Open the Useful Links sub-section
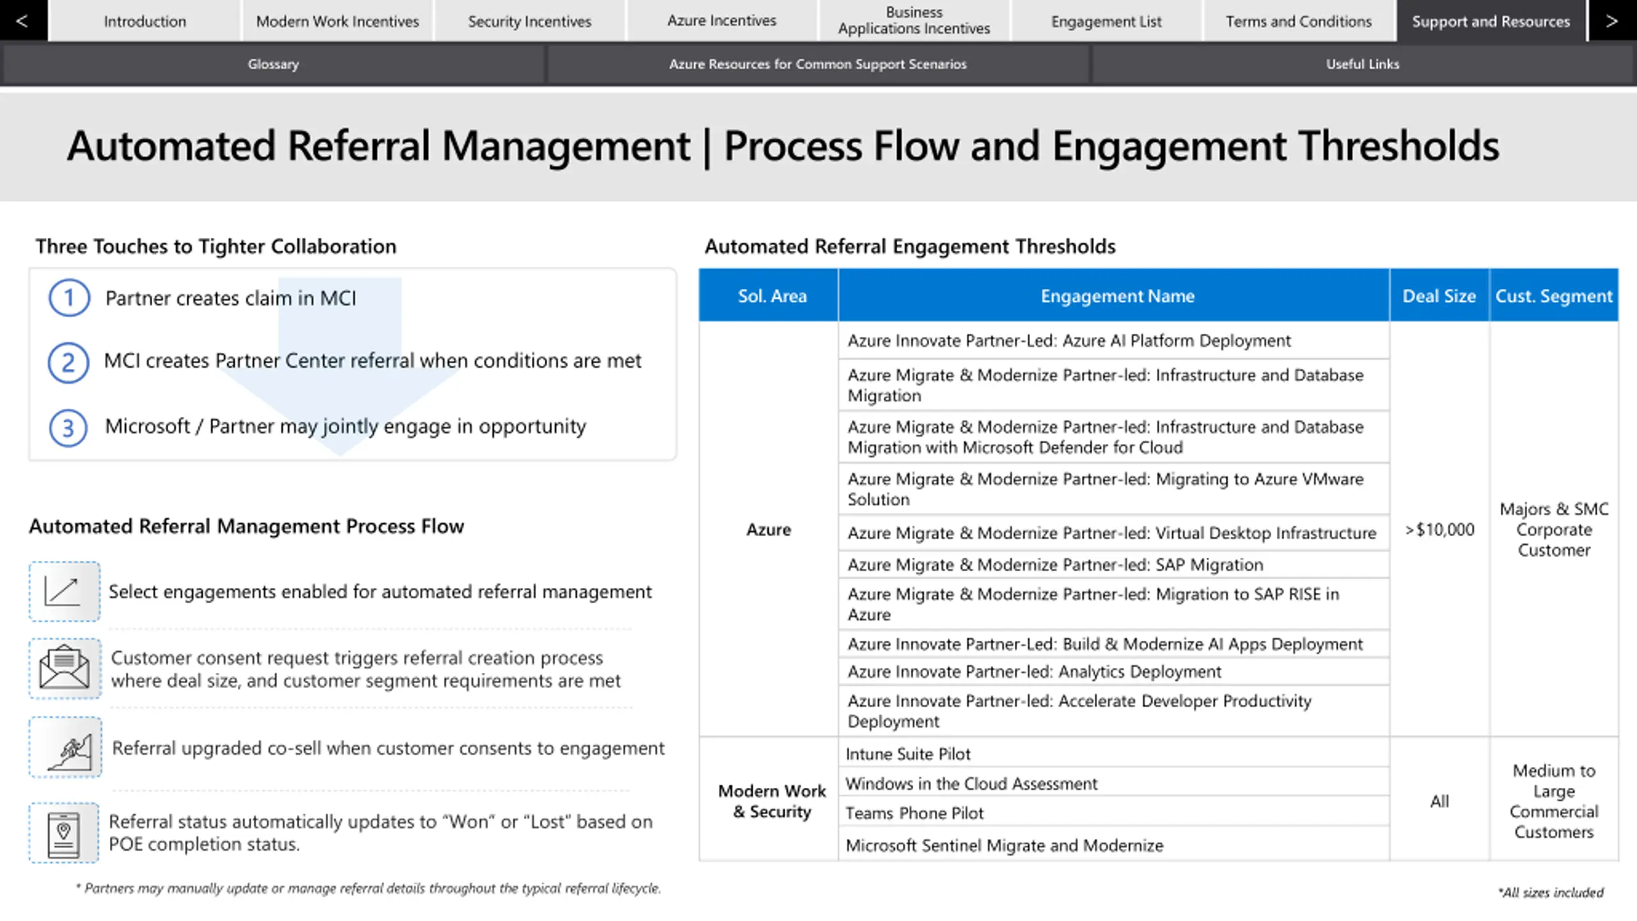 coord(1363,64)
